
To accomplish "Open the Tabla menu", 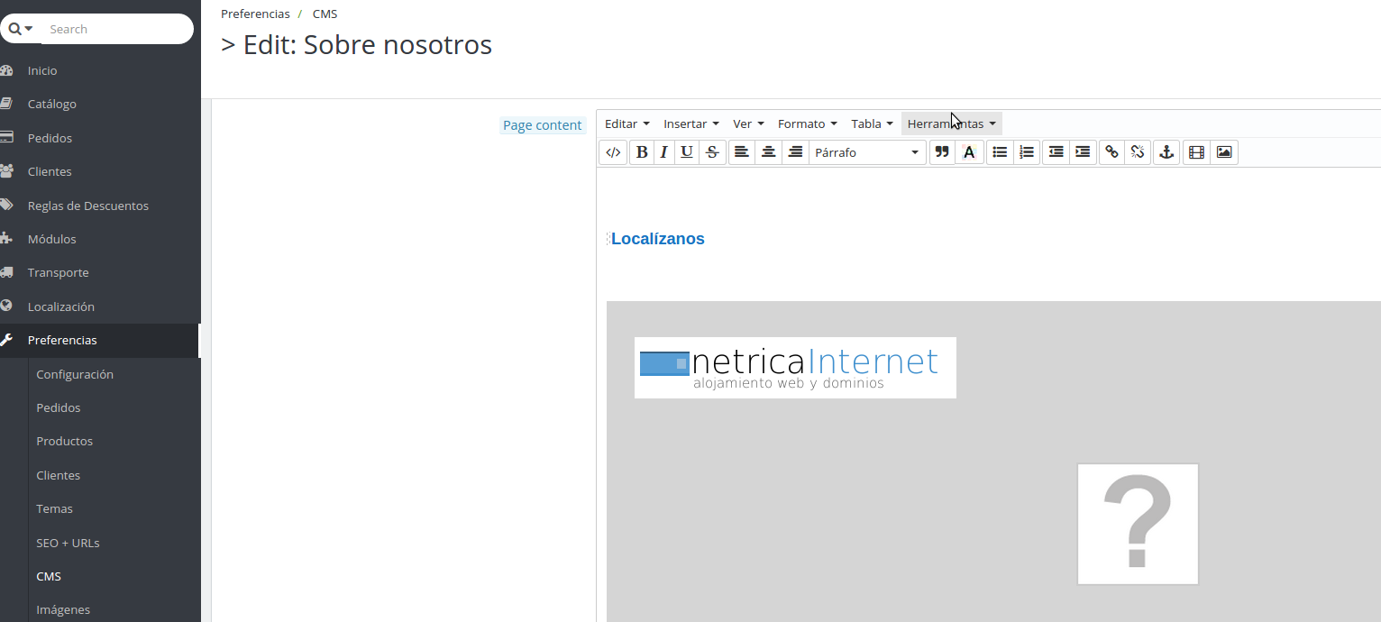I will (872, 123).
